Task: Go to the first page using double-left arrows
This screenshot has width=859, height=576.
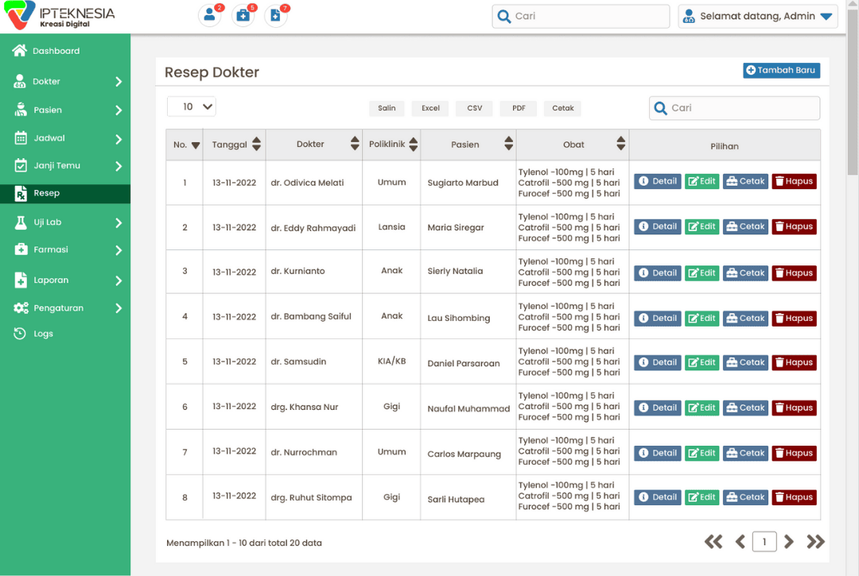Action: (x=713, y=542)
